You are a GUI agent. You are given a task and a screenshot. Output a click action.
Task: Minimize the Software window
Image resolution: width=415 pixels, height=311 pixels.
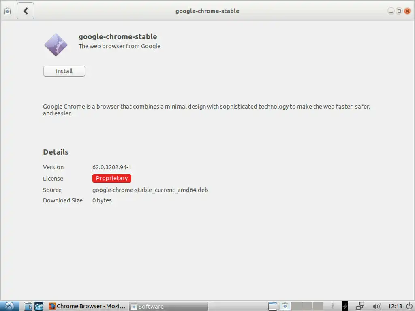pyautogui.click(x=391, y=11)
